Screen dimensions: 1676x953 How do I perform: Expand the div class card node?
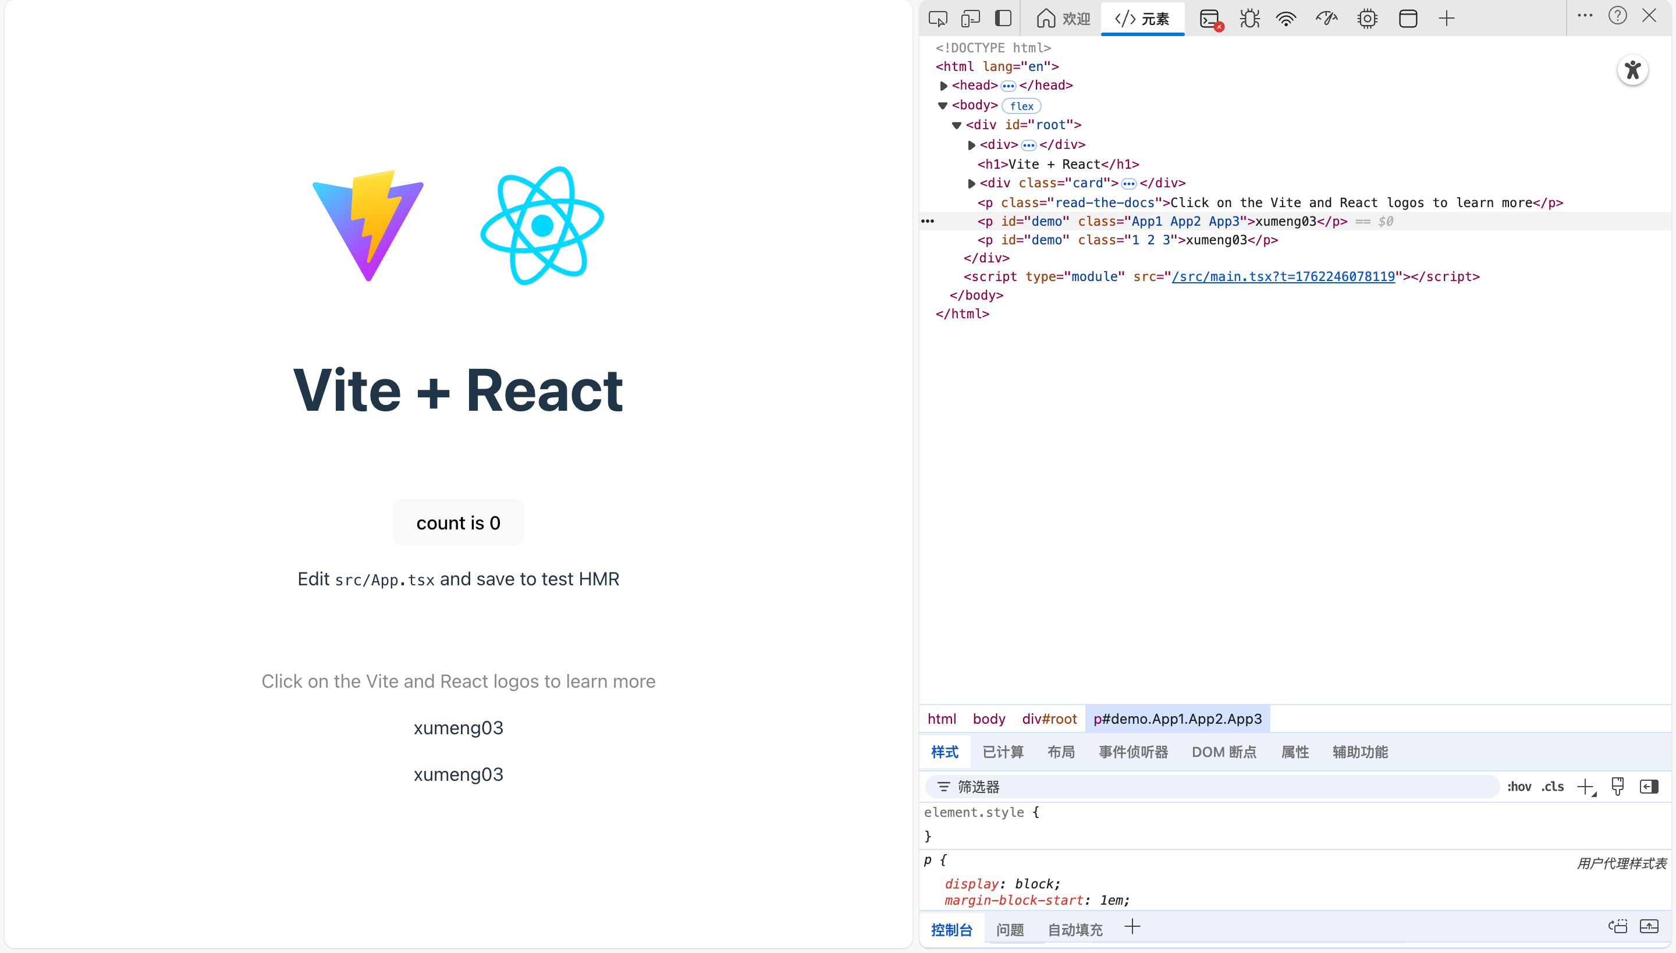(x=972, y=183)
